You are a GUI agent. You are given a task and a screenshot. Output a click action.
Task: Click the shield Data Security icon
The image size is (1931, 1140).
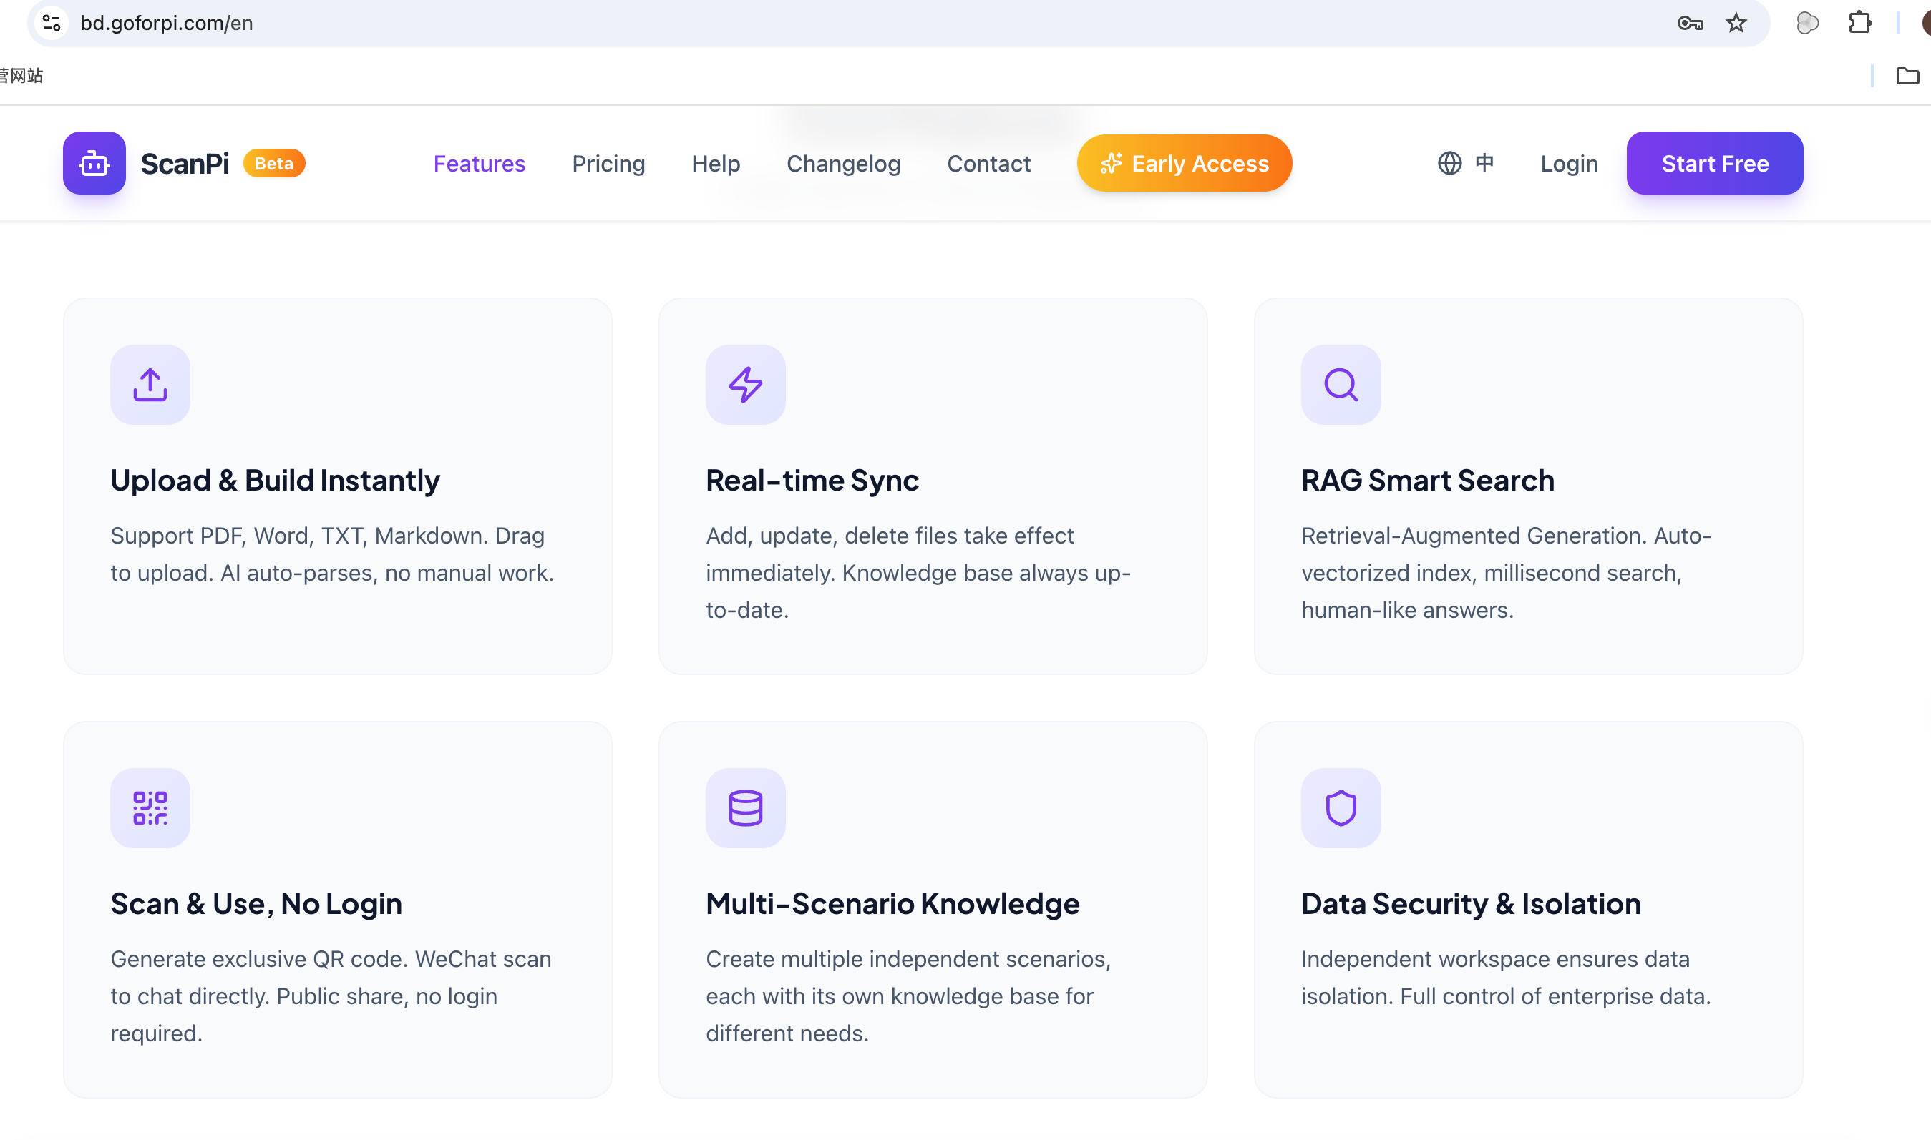point(1340,807)
